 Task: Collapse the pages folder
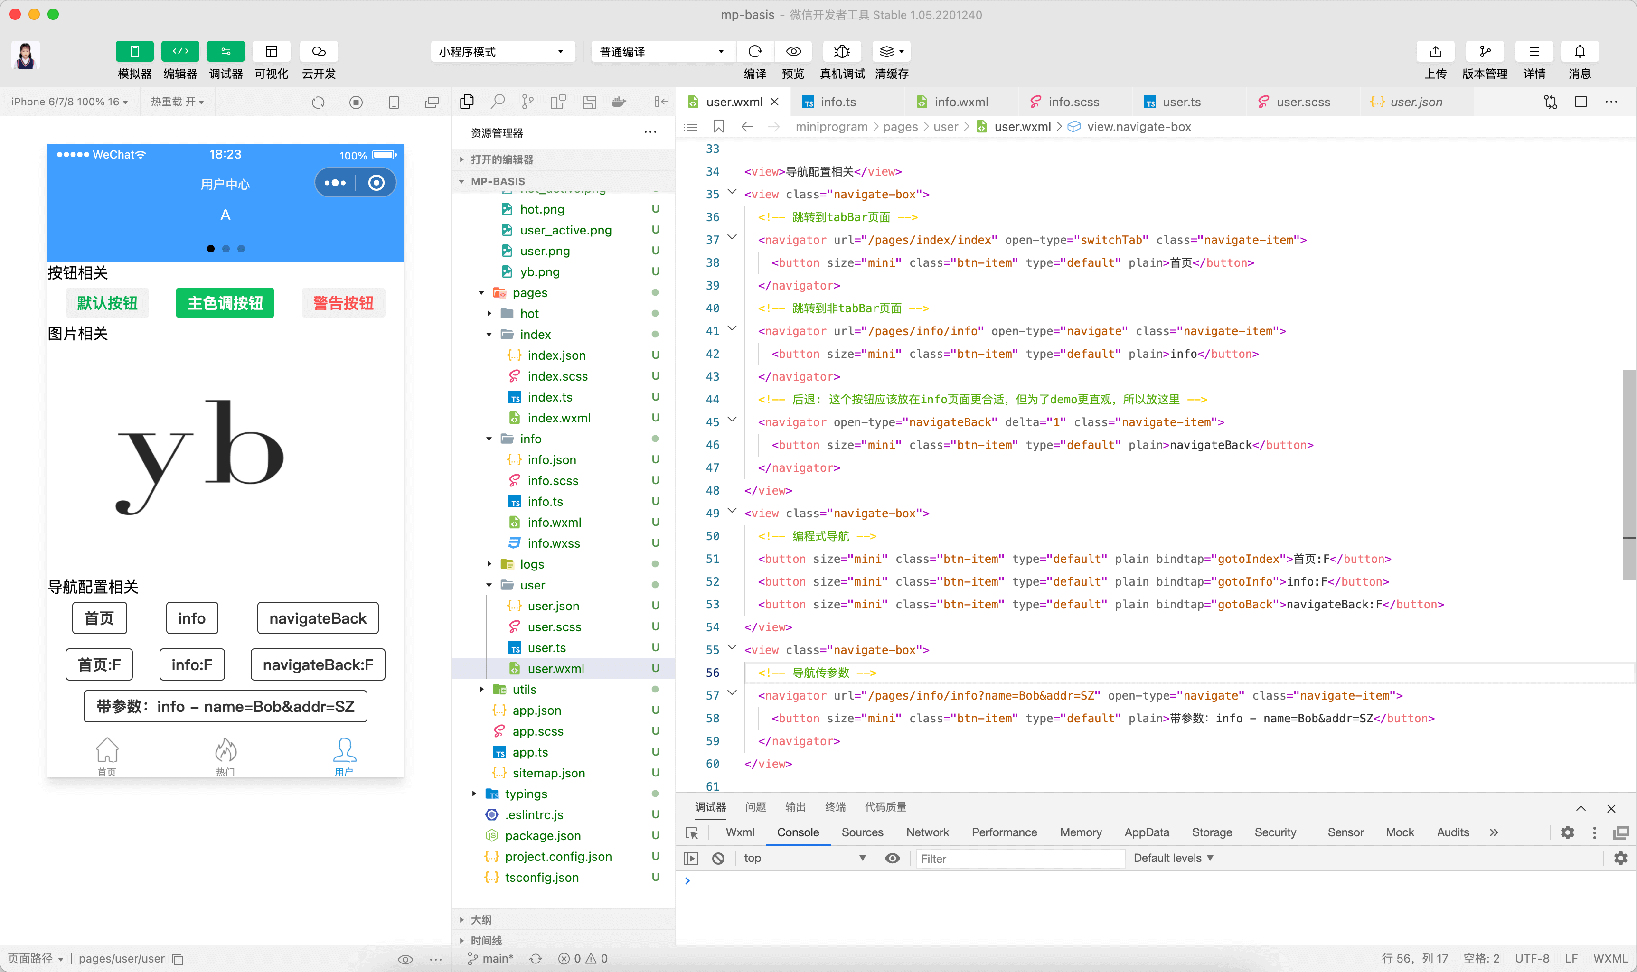tap(481, 293)
